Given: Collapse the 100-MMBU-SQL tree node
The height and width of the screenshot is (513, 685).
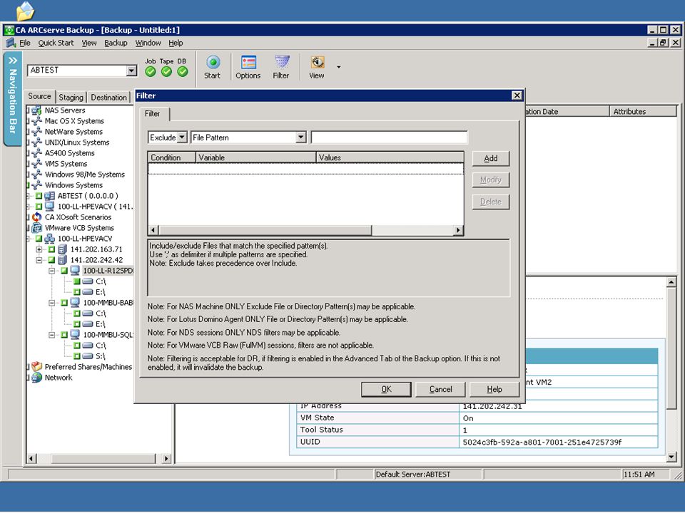Looking at the screenshot, I should (51, 335).
